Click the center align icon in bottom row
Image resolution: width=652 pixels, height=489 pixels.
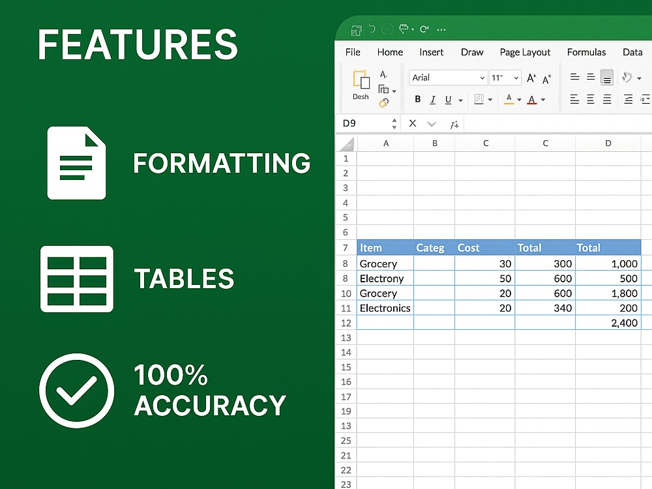pos(591,99)
